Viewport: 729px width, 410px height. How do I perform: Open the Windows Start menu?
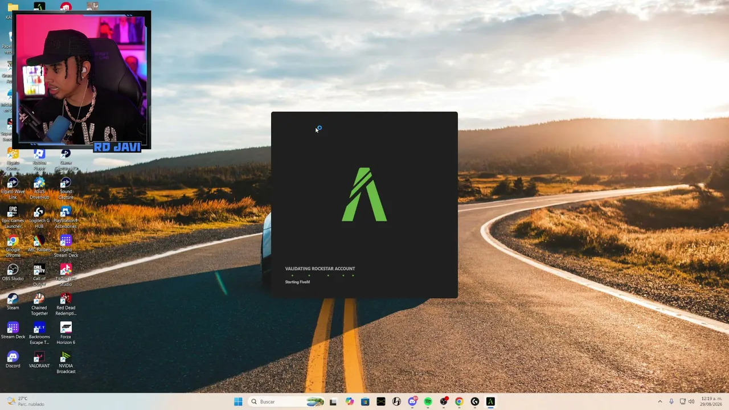[238, 401]
